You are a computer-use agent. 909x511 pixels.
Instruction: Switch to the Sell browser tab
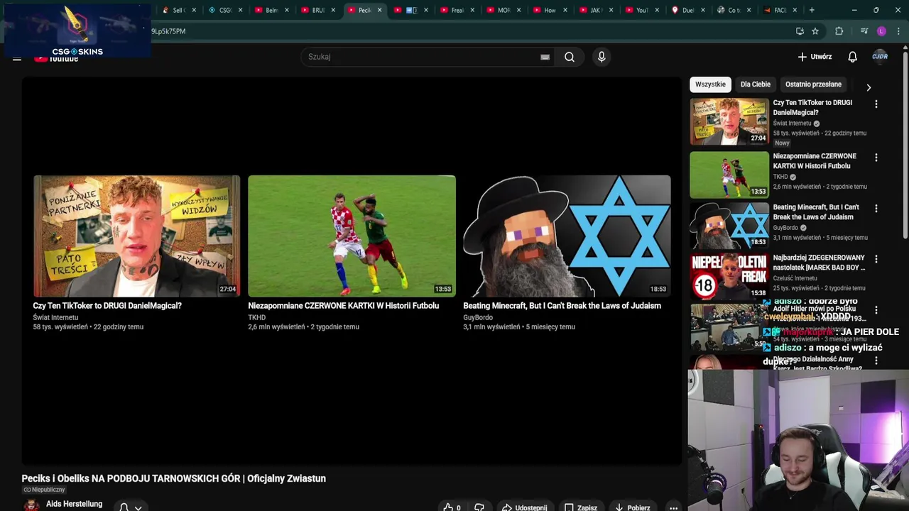click(x=179, y=10)
